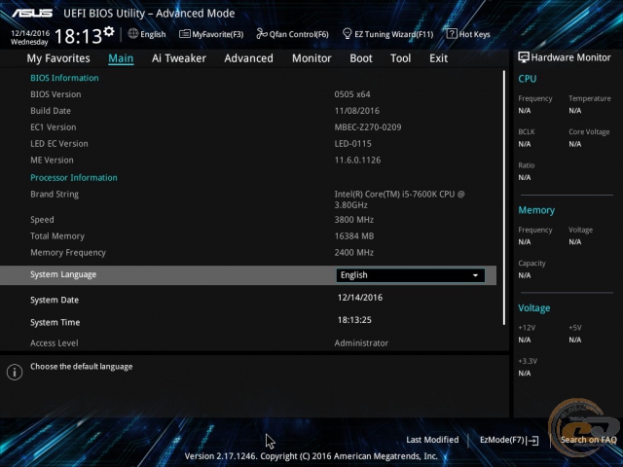Open MyFavorite(F3) list icon
The image size is (623, 467).
pos(184,34)
